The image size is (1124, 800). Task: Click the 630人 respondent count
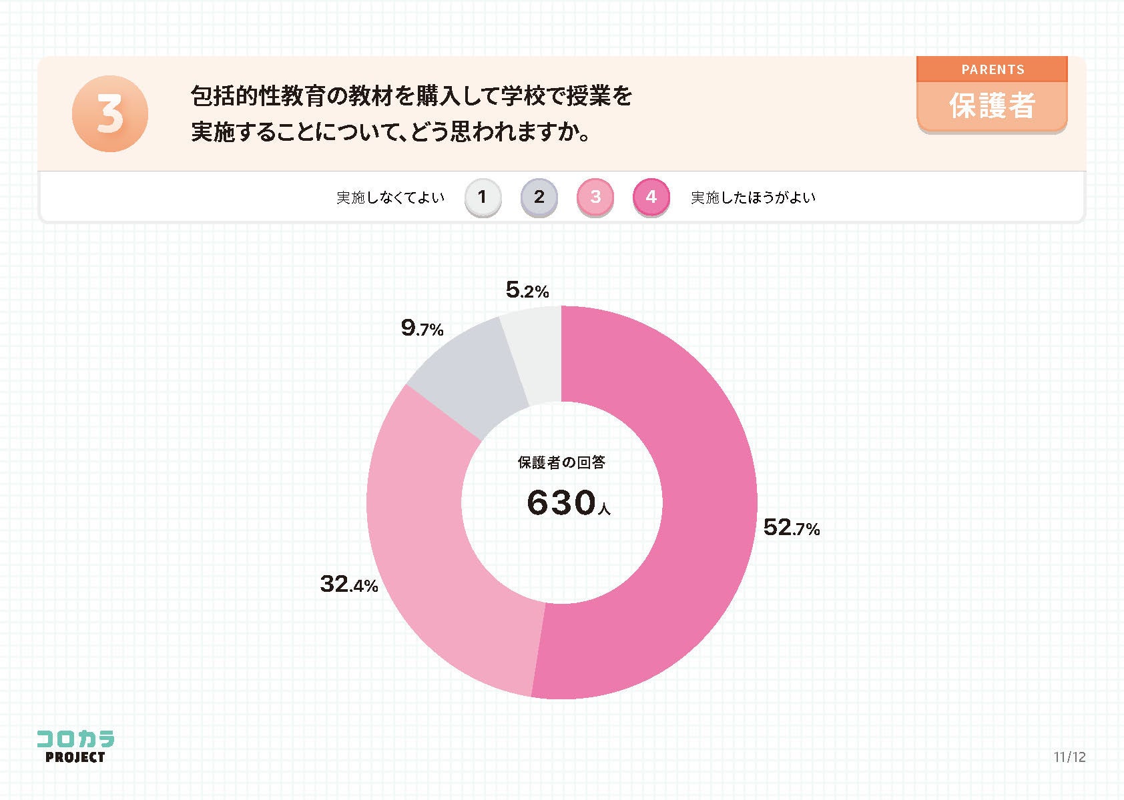[567, 503]
